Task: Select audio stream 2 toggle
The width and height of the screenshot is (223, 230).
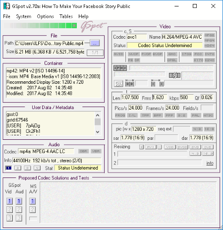Action: tap(18, 168)
